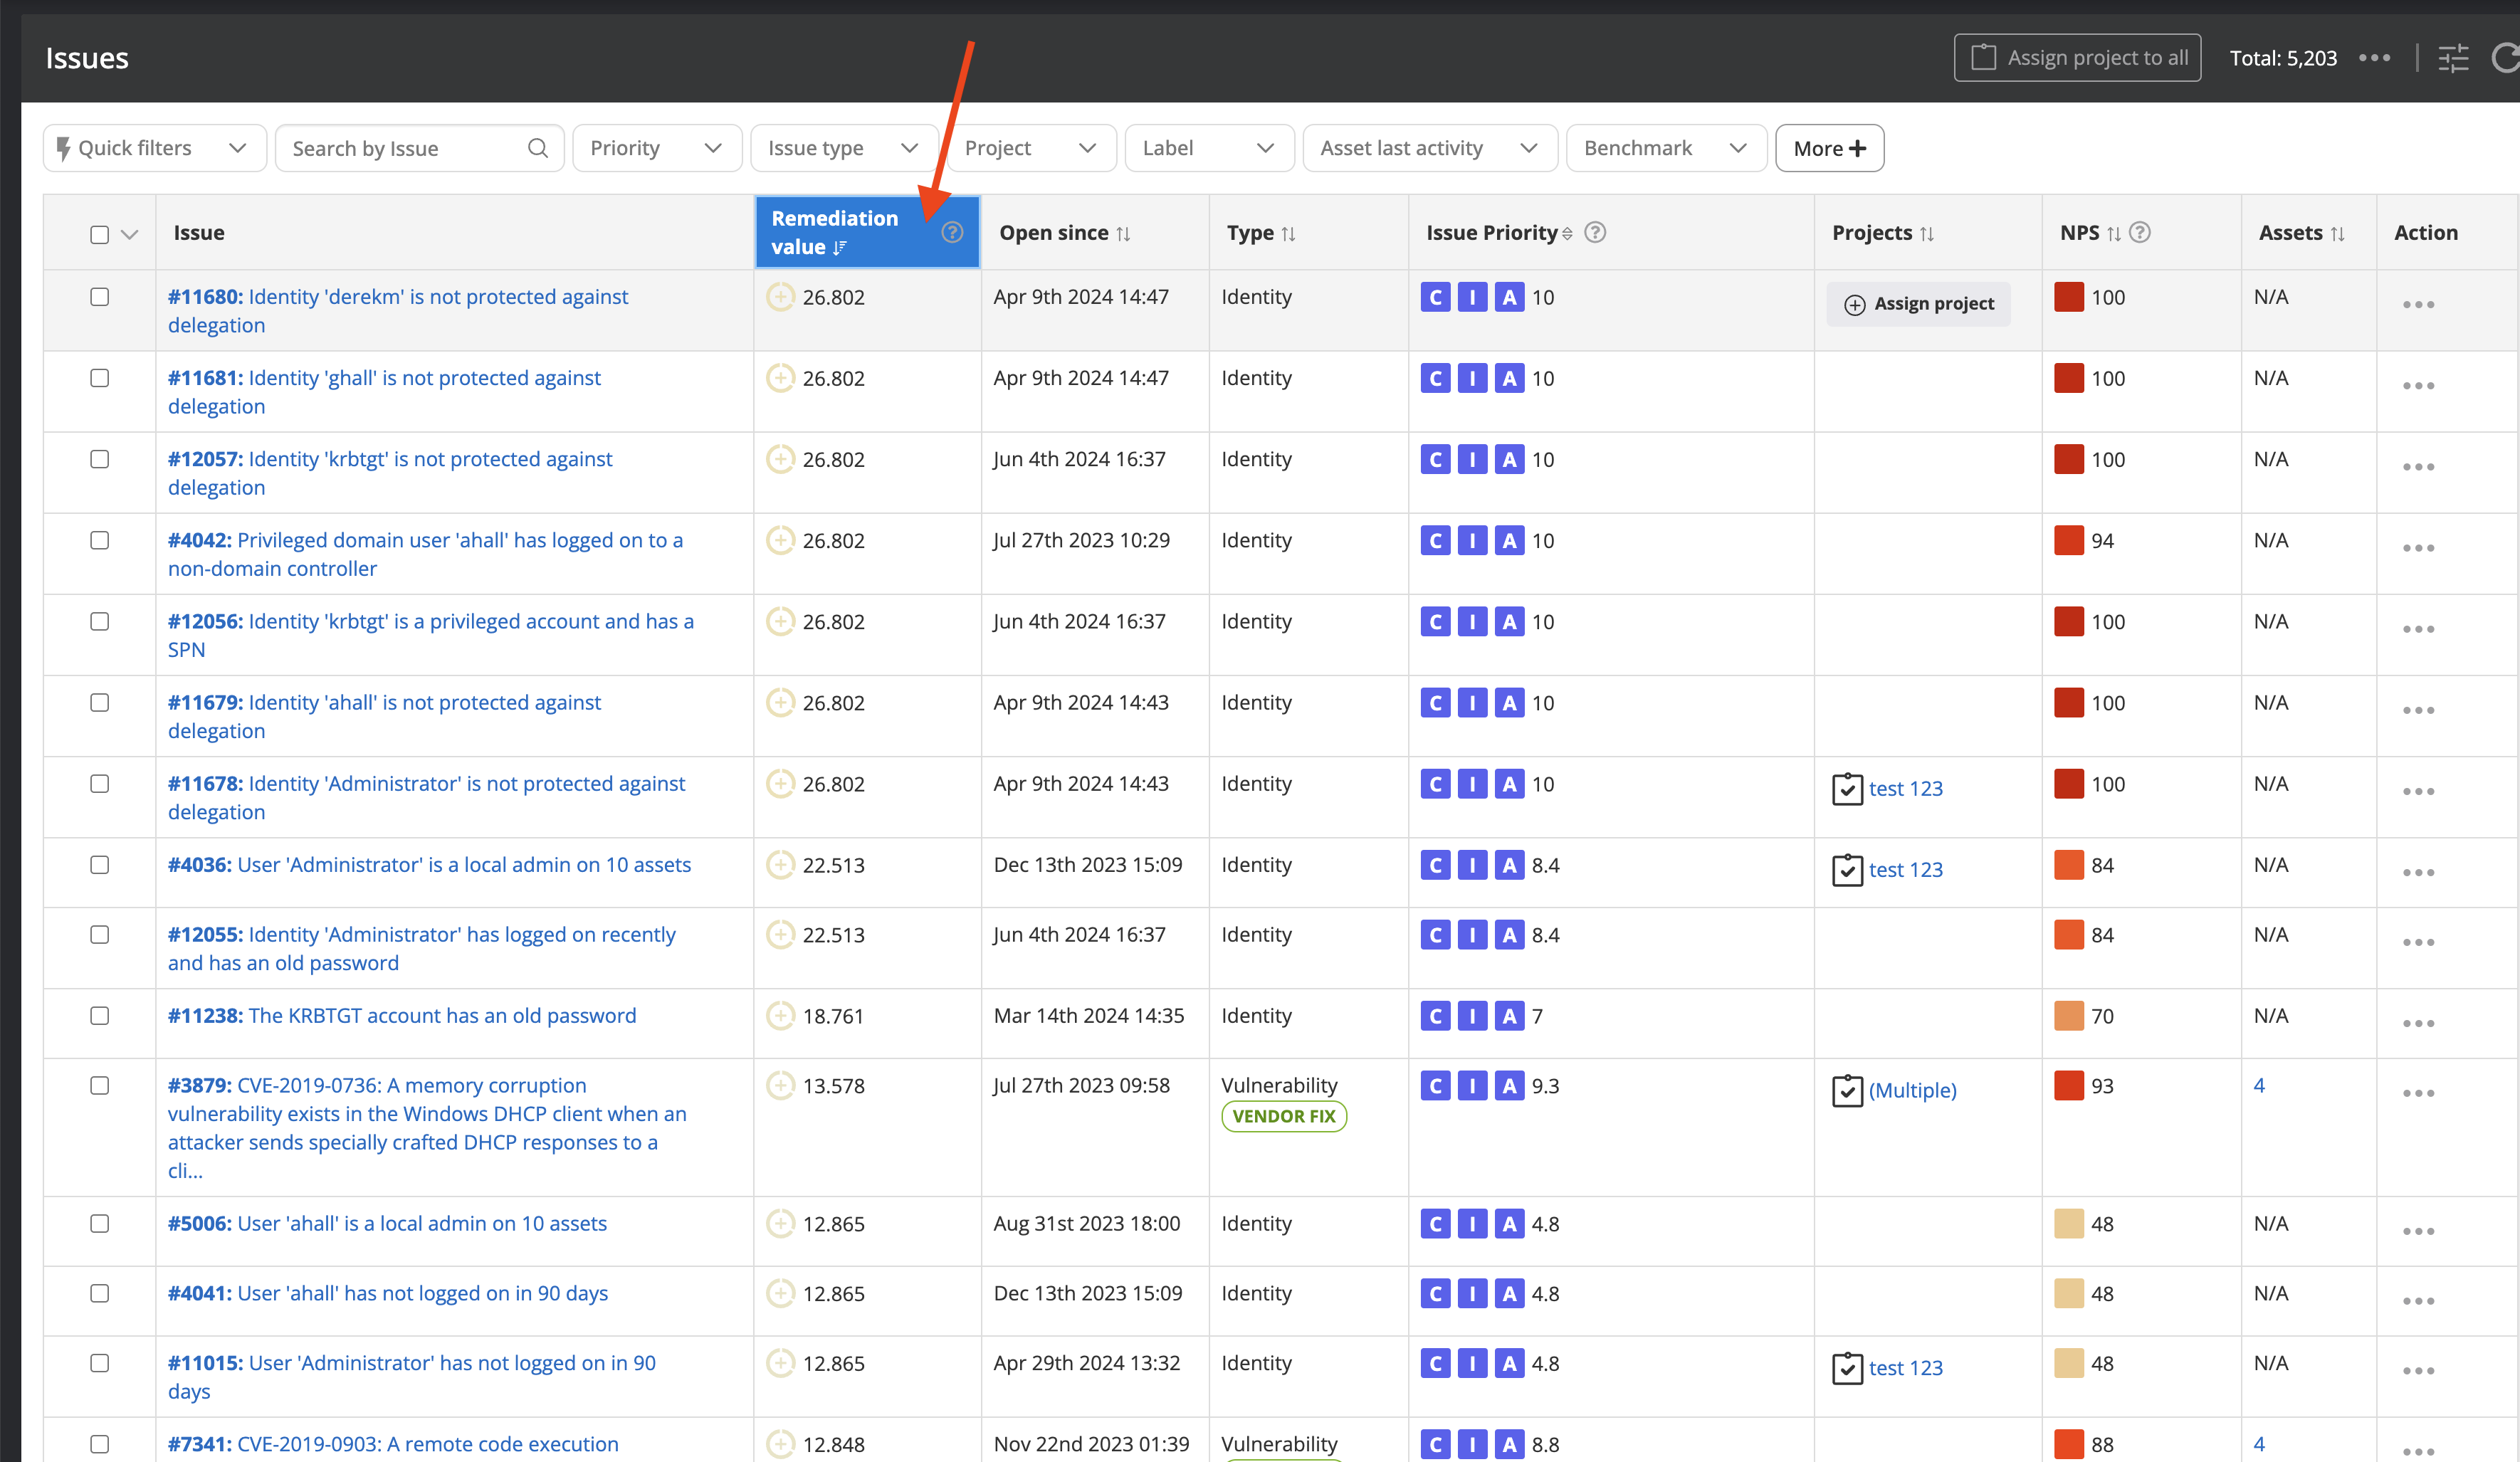Open the table column settings sliders icon

2453,58
